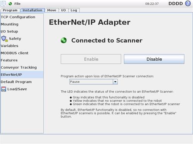This screenshot has height=144, width=193.
Task: Open the File menu
Action: tap(17, 4)
